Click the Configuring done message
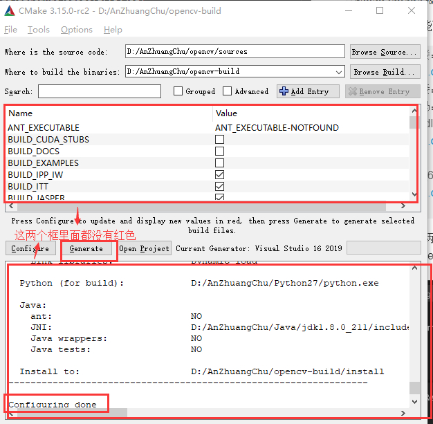 [53, 405]
